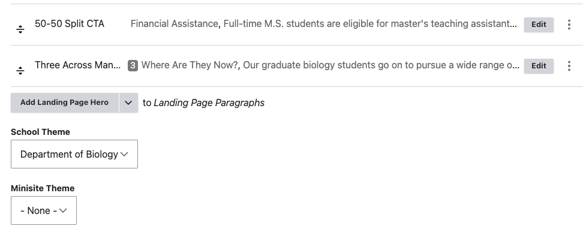Click the drag handle for Three Across row
This screenshot has height=244, width=583.
coord(20,71)
